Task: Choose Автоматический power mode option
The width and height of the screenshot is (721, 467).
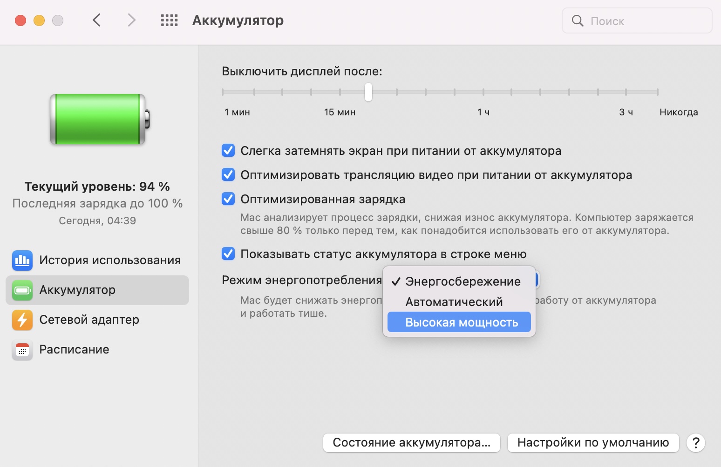Action: tap(459, 302)
